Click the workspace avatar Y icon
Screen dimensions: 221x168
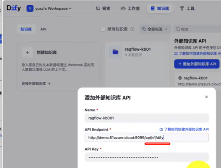click(30, 9)
